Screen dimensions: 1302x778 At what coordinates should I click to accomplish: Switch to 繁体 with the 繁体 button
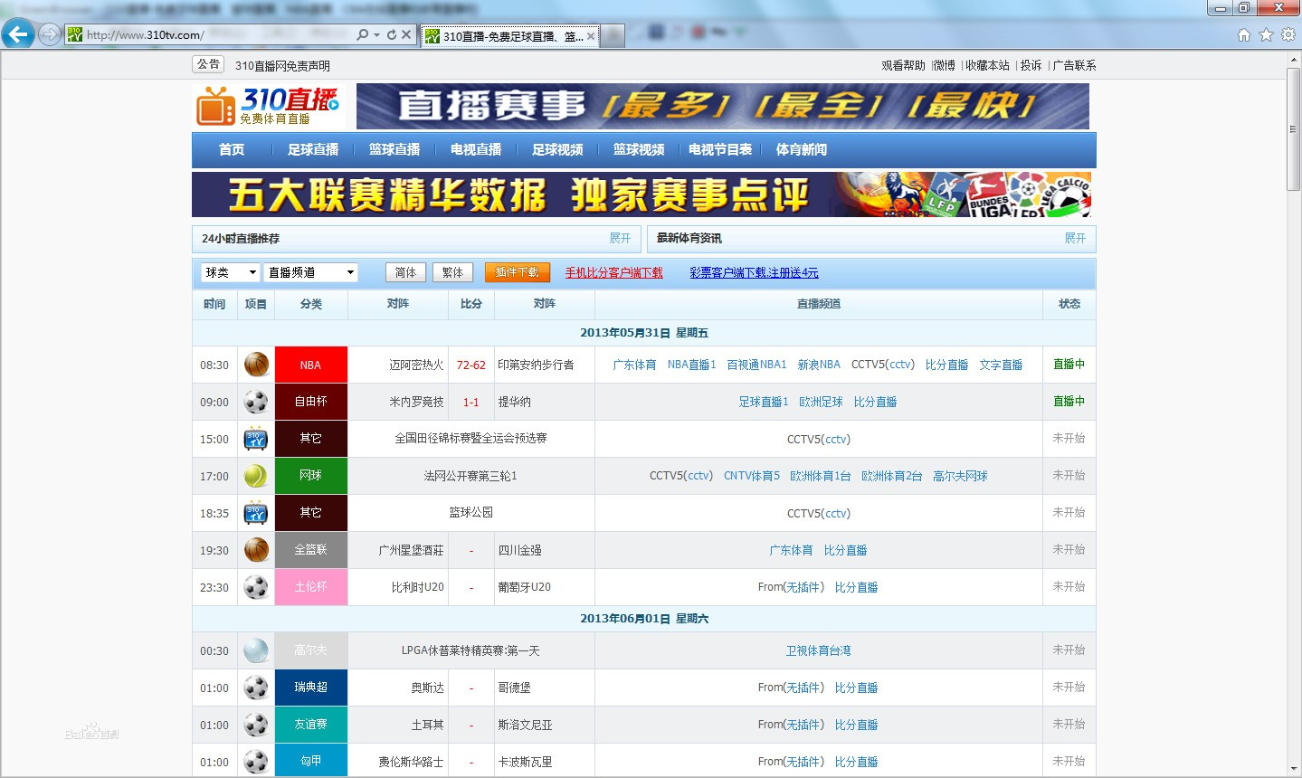[452, 272]
